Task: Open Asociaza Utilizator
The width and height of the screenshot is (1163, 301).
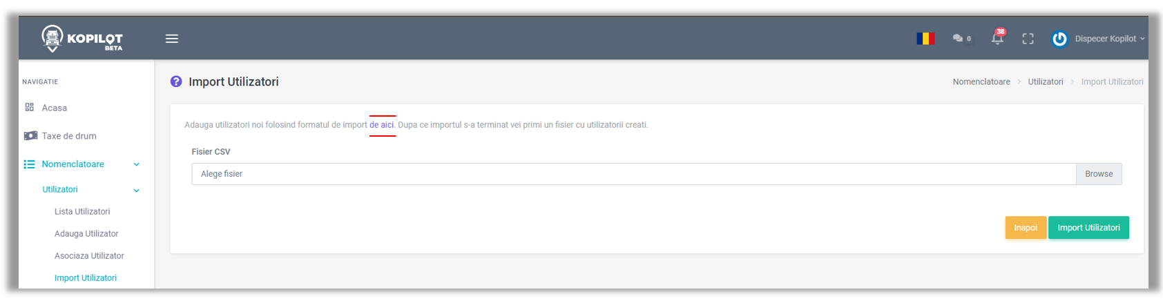Action: coord(89,256)
